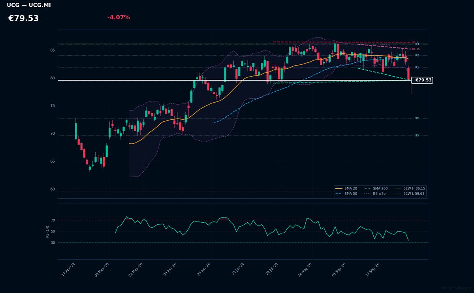The width and height of the screenshot is (474, 293).
Task: Click the green dotted SMA 200 legend sample
Action: [x=367, y=188]
